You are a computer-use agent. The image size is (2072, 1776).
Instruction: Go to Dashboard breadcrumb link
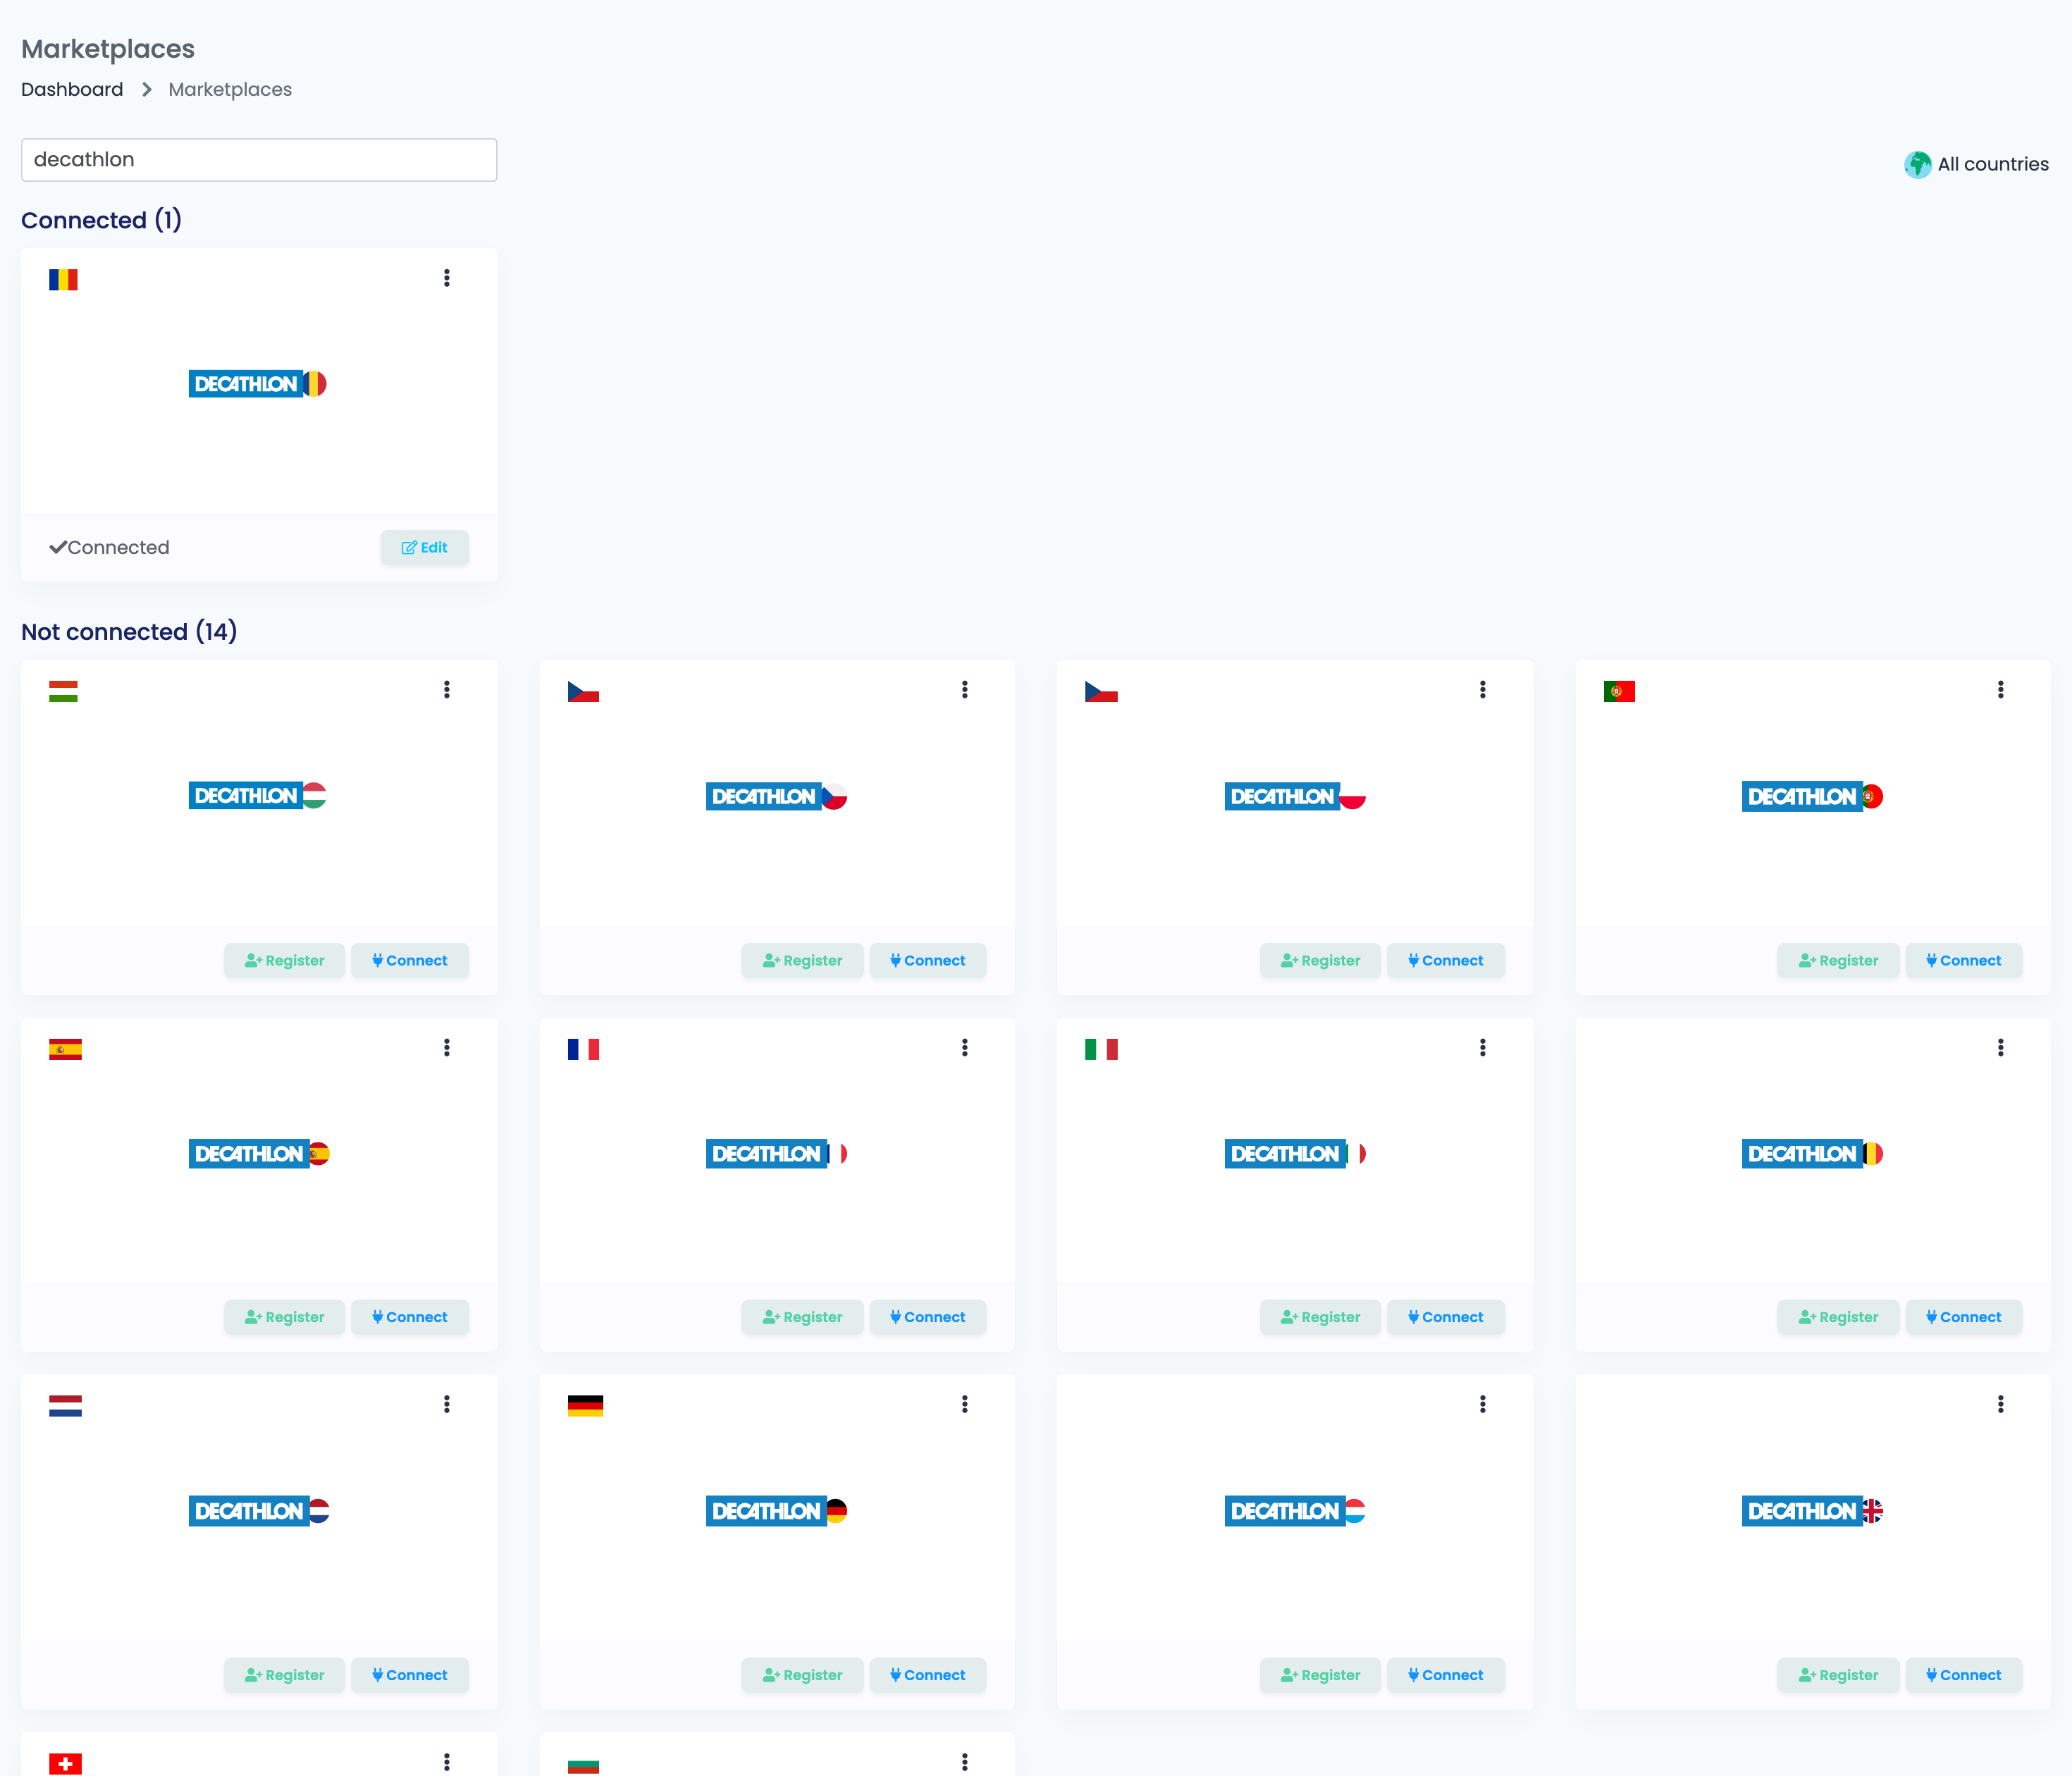click(72, 89)
